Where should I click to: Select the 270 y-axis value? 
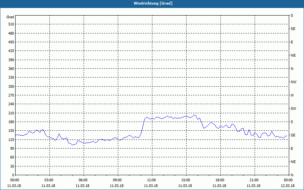pos(11,95)
